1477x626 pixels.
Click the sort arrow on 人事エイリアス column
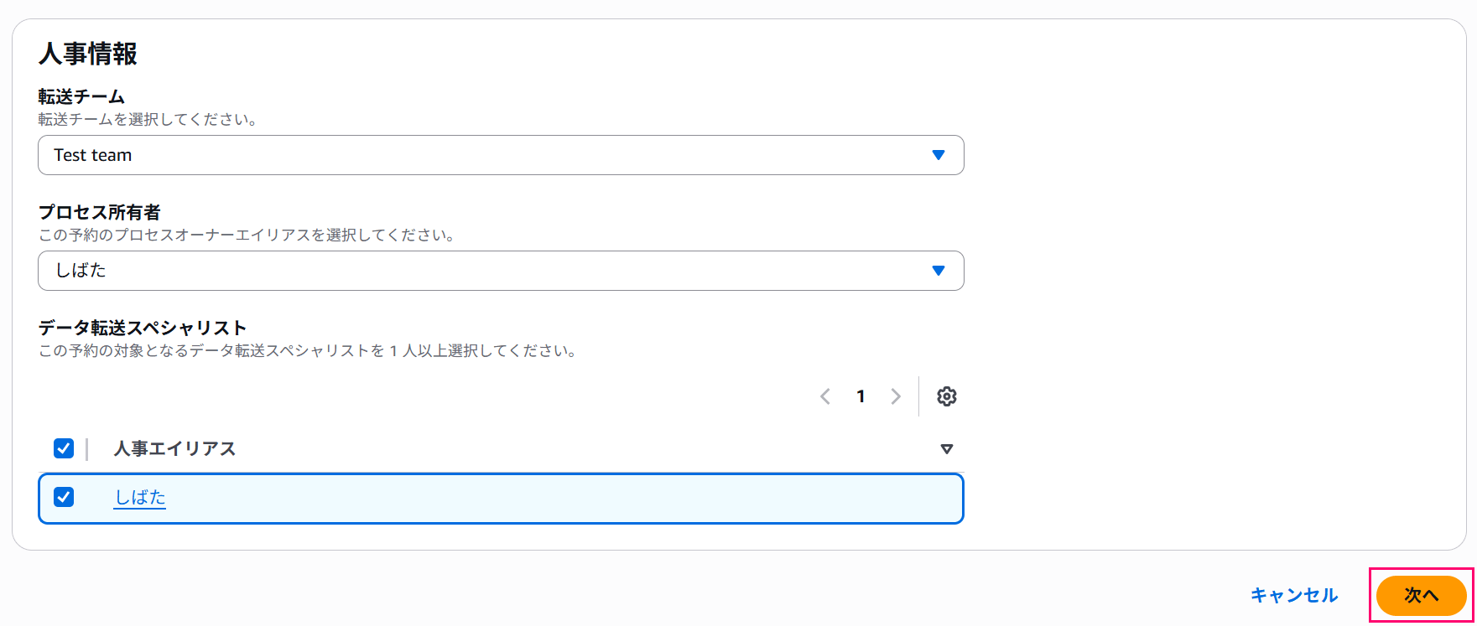coord(947,448)
